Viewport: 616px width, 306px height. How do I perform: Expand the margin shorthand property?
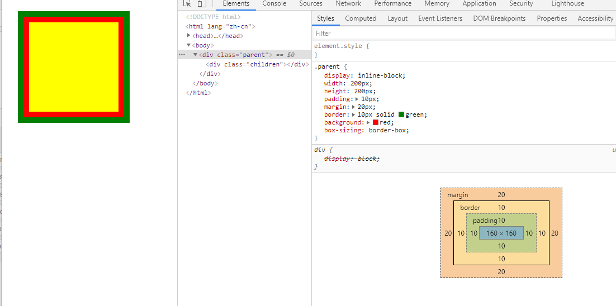[x=354, y=107]
